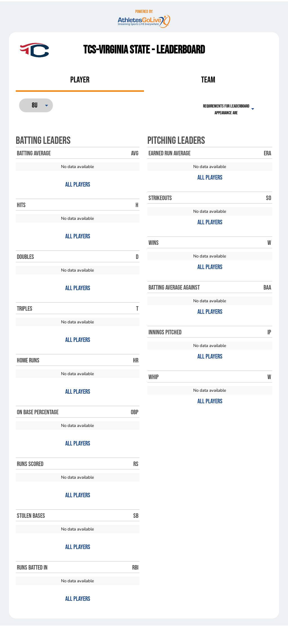
Task: Show all players for Runs Scored
Action: pos(78,495)
